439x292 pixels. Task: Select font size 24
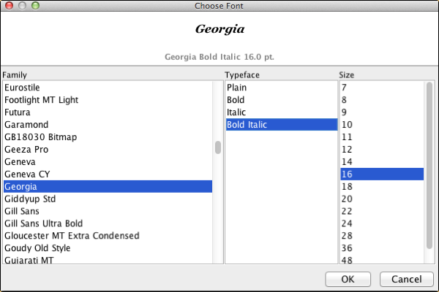point(382,223)
